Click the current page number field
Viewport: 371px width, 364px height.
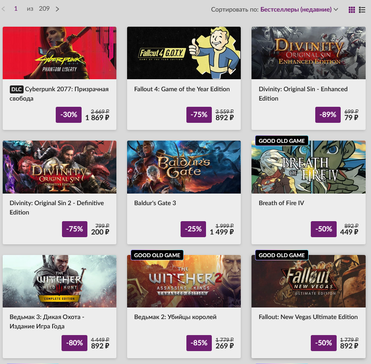click(16, 9)
